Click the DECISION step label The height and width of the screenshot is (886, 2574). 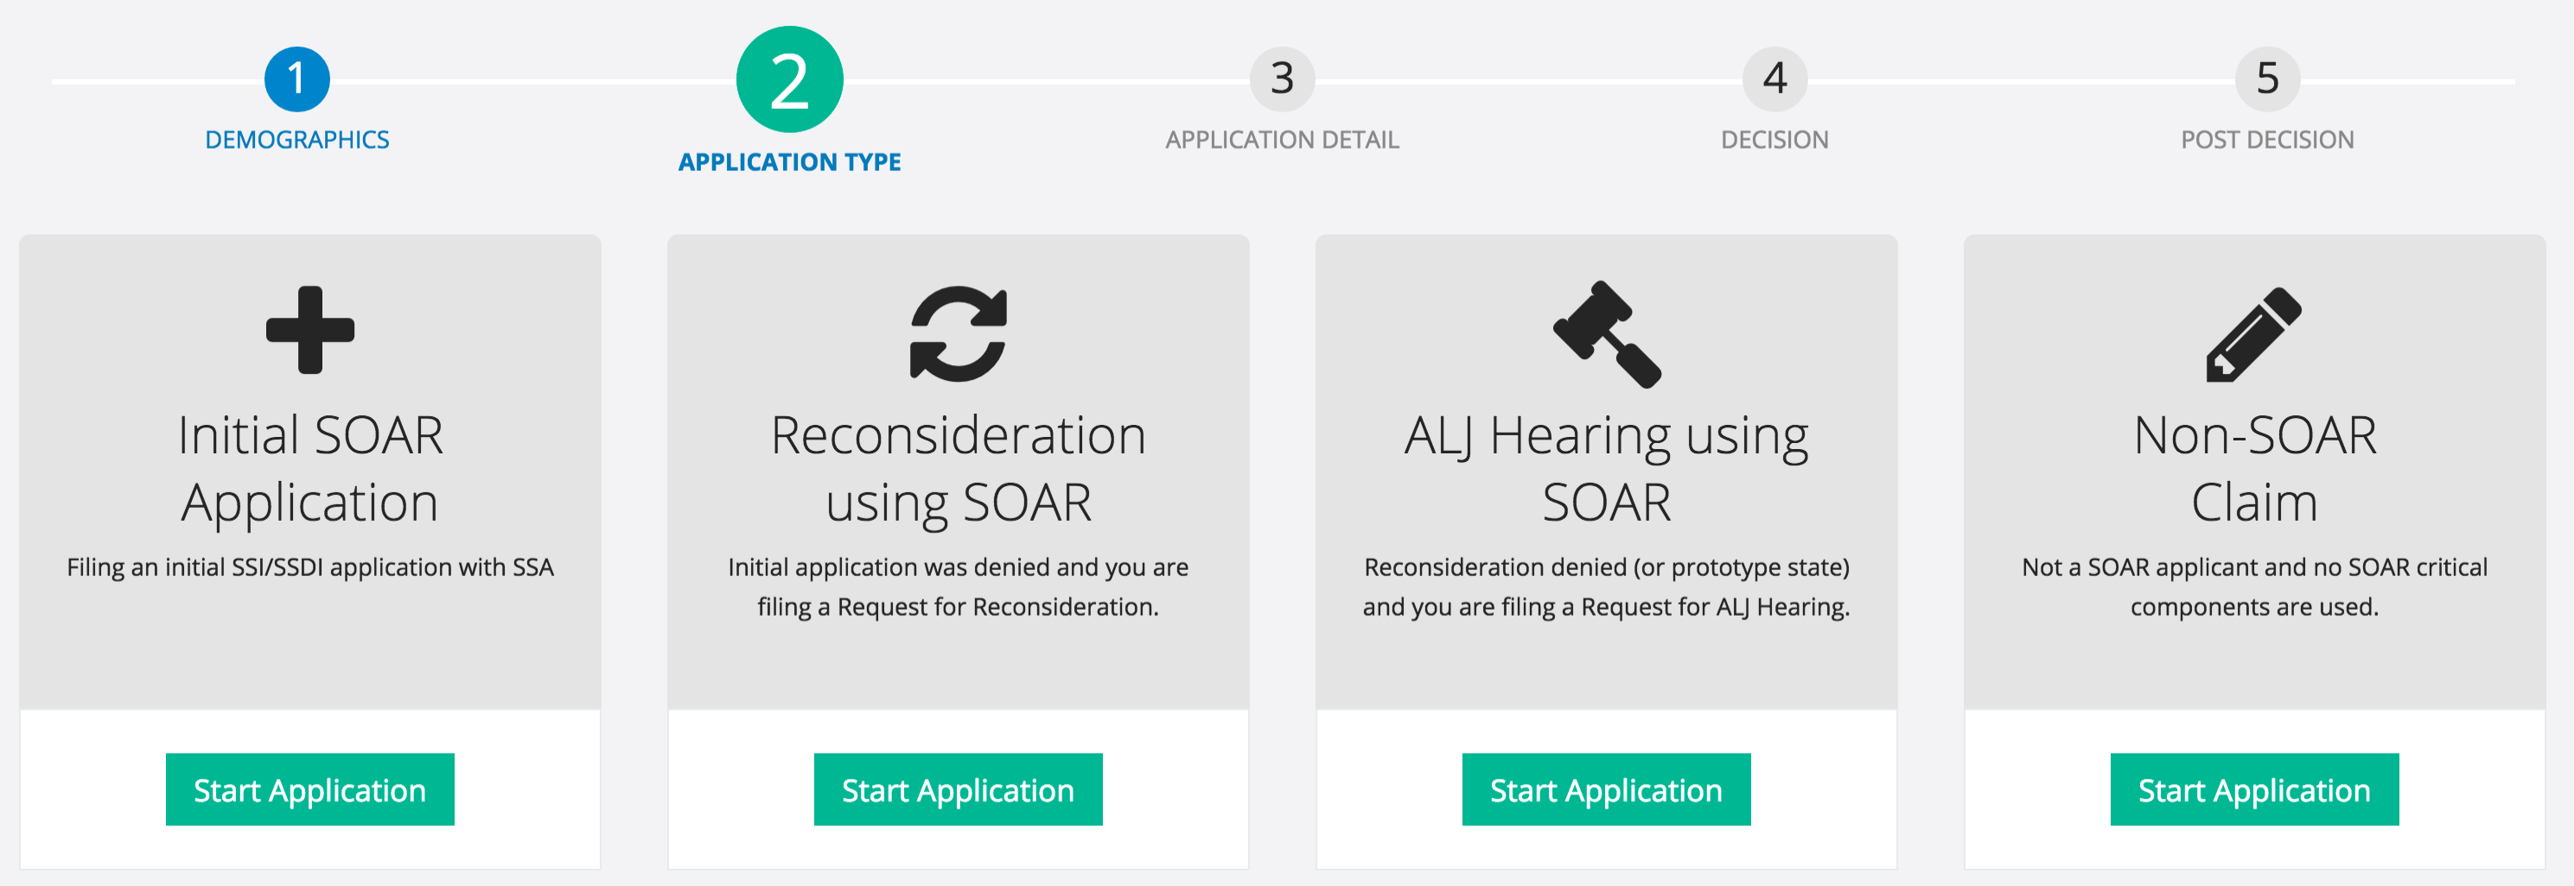pyautogui.click(x=1774, y=140)
